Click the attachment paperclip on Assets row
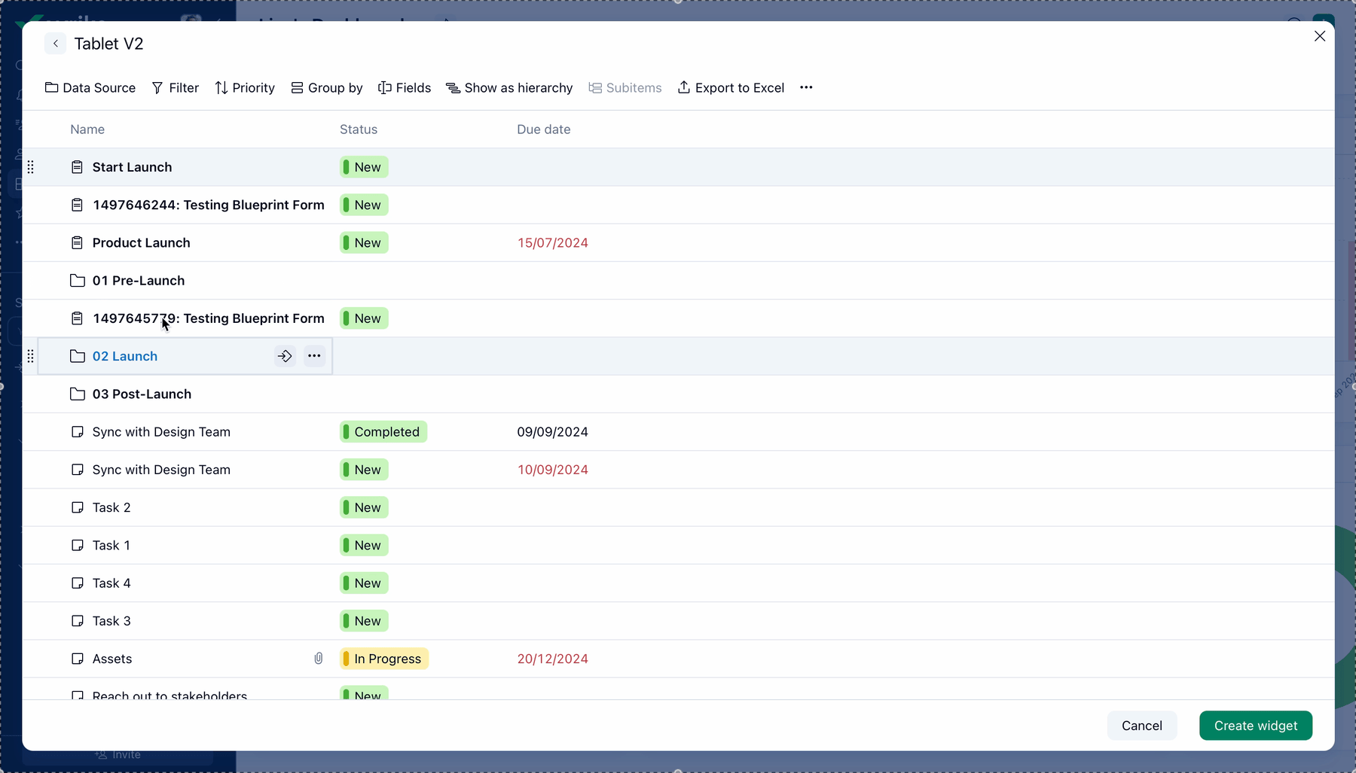This screenshot has width=1356, height=773. tap(319, 659)
